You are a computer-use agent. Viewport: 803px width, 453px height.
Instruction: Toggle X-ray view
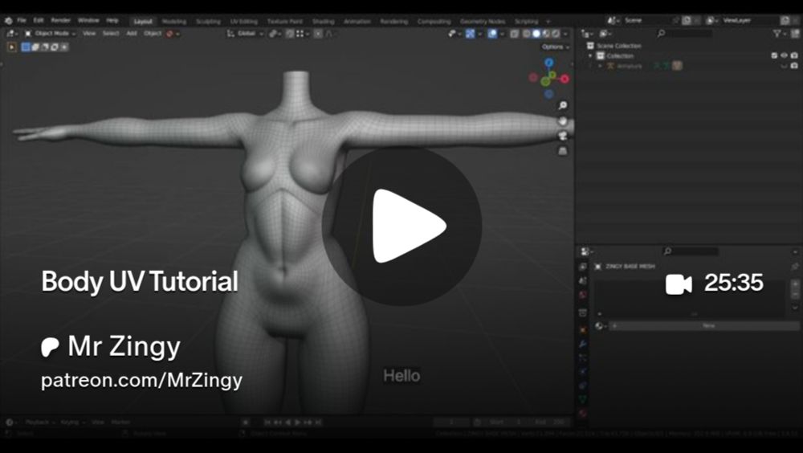coord(515,34)
